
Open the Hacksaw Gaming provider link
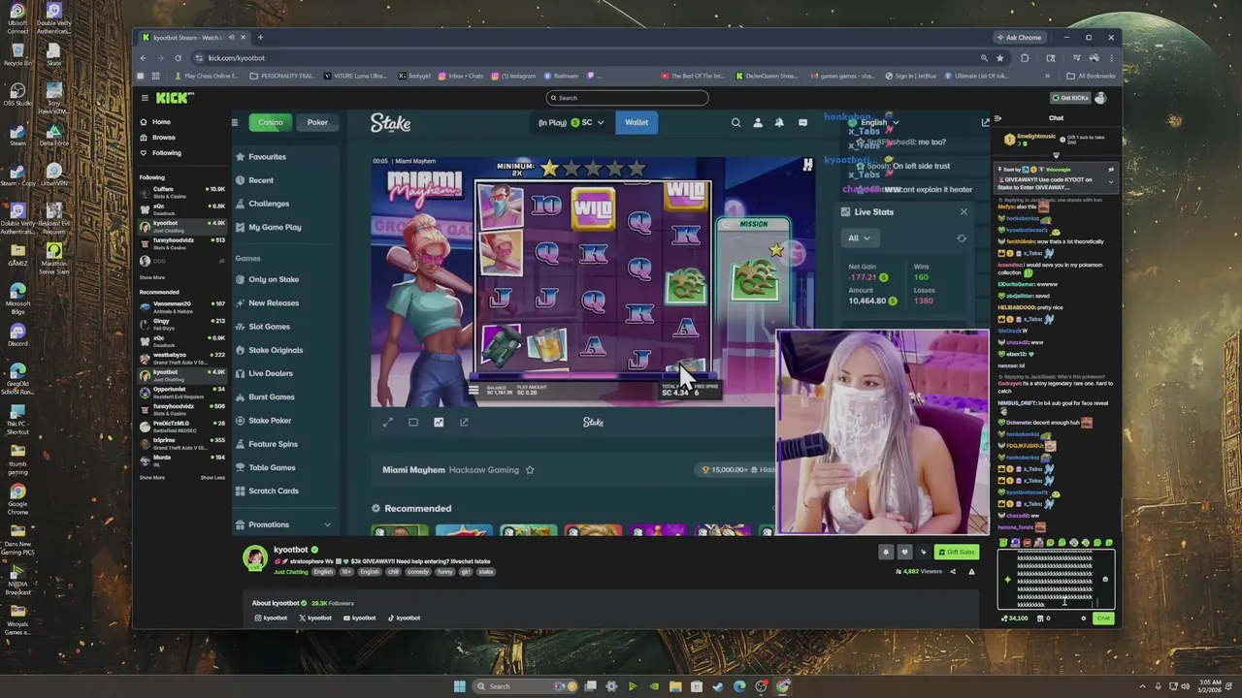[x=484, y=470]
